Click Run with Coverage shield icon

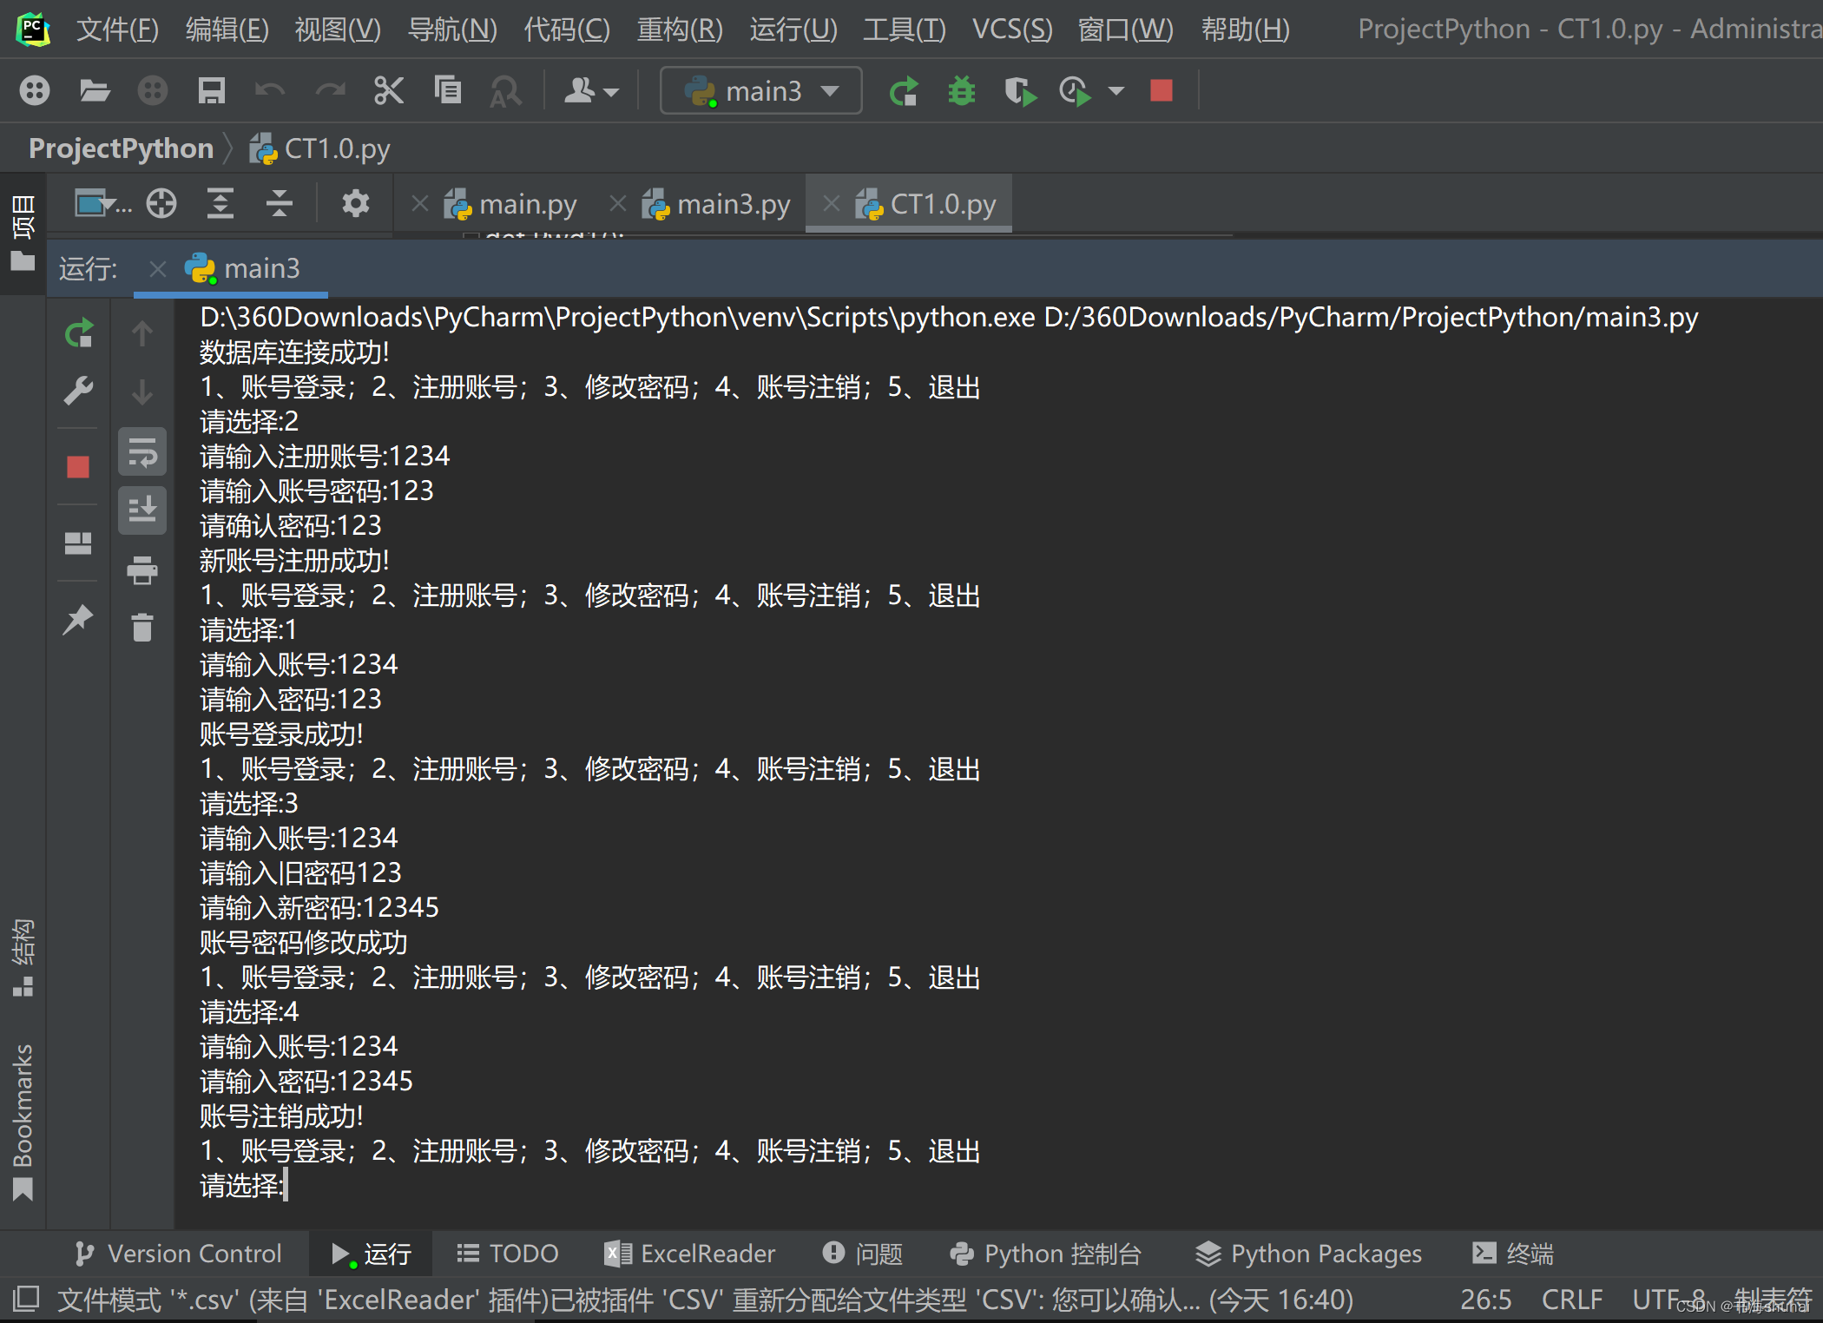[x=1020, y=91]
